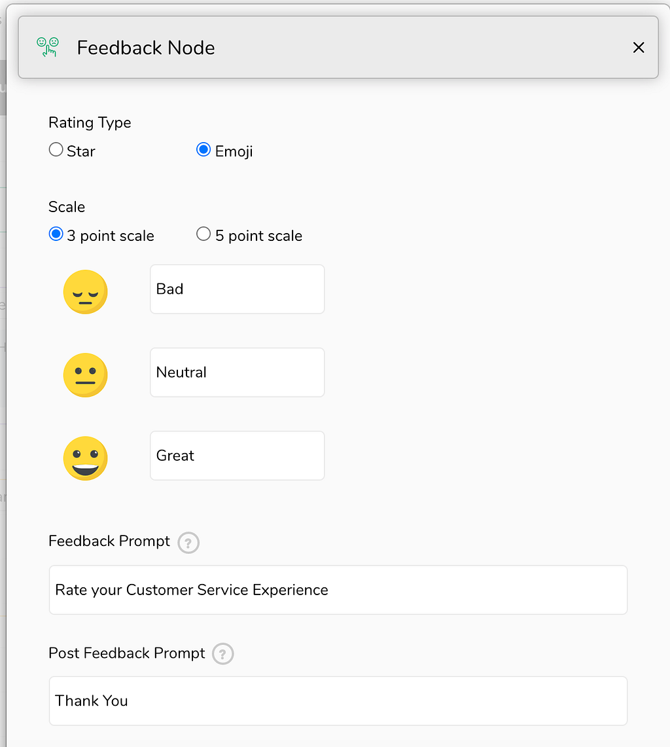The height and width of the screenshot is (747, 670).
Task: Open help icon beside Feedback Prompt
Action: point(188,543)
